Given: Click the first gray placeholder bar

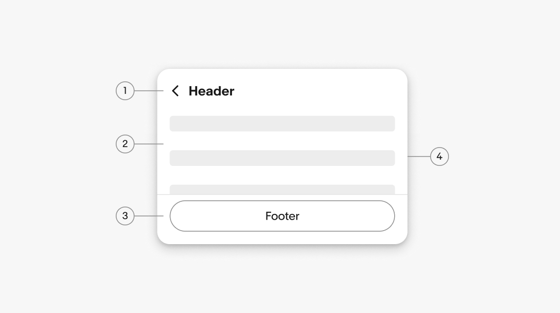Looking at the screenshot, I should tap(282, 124).
